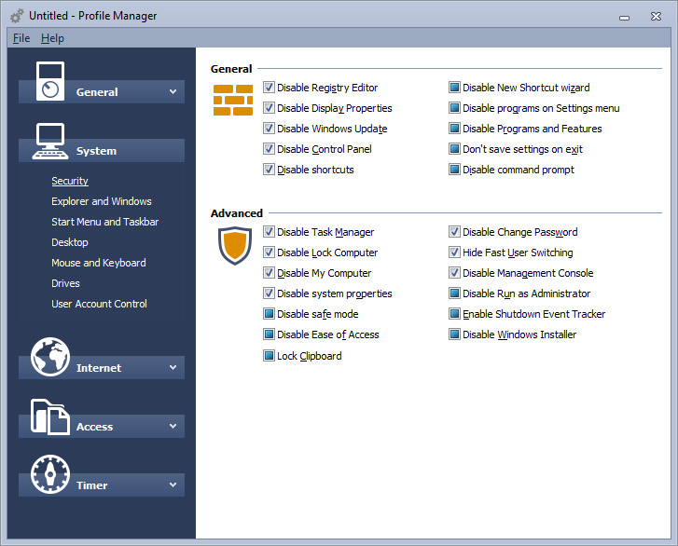Select Start Menu and Taskbar link
This screenshot has height=546, width=678.
click(105, 222)
